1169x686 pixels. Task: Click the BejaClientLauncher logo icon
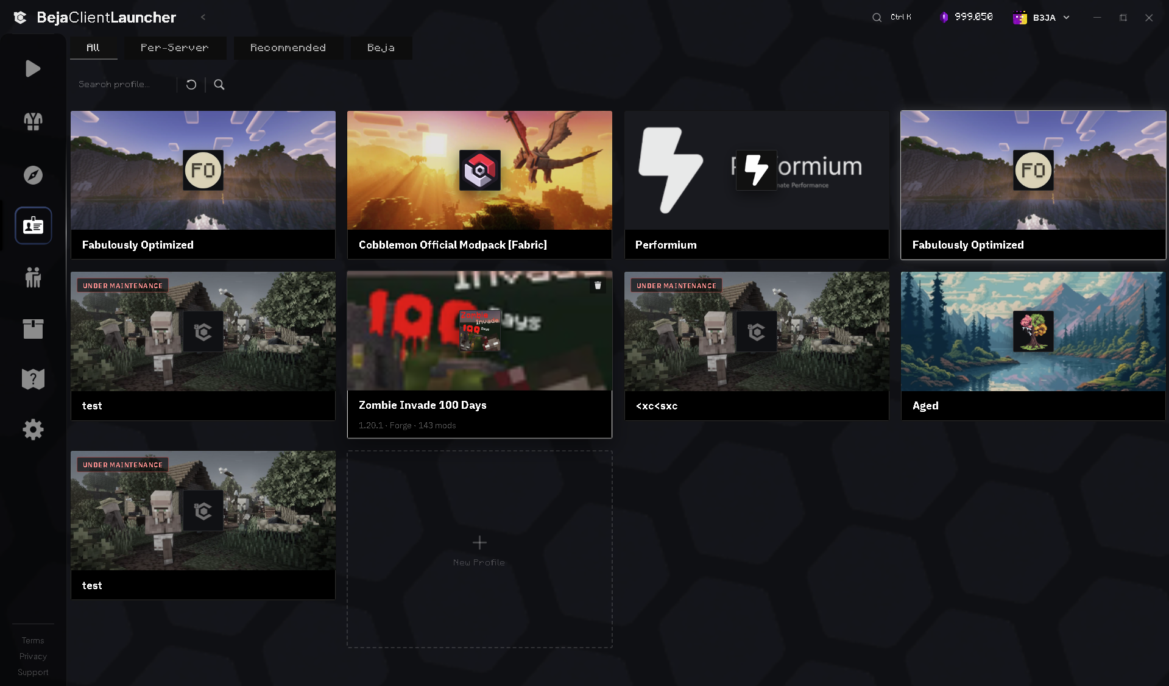20,18
